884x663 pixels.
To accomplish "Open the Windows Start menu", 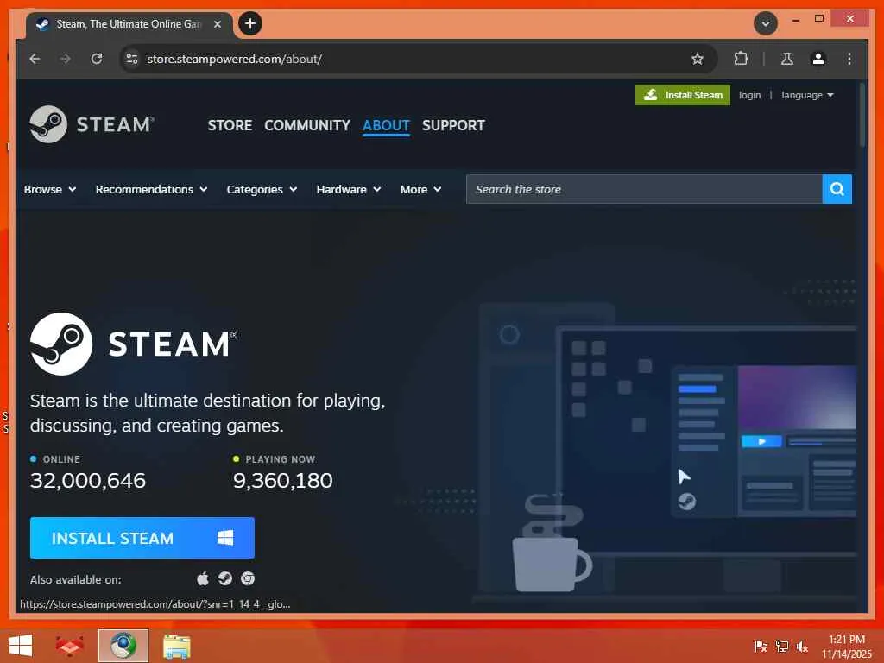I will click(21, 646).
